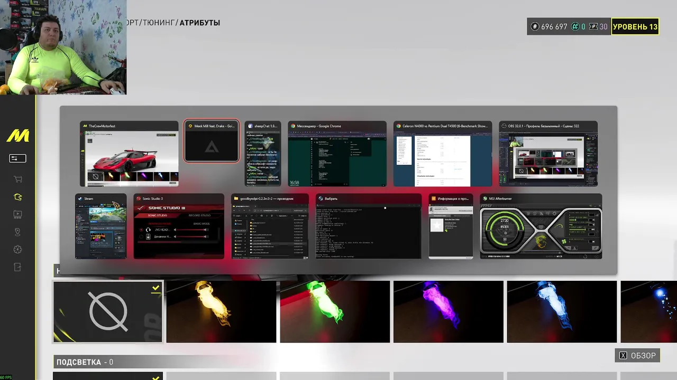This screenshot has height=380, width=677.
Task: Select the green nitro flame tile
Action: [335, 311]
